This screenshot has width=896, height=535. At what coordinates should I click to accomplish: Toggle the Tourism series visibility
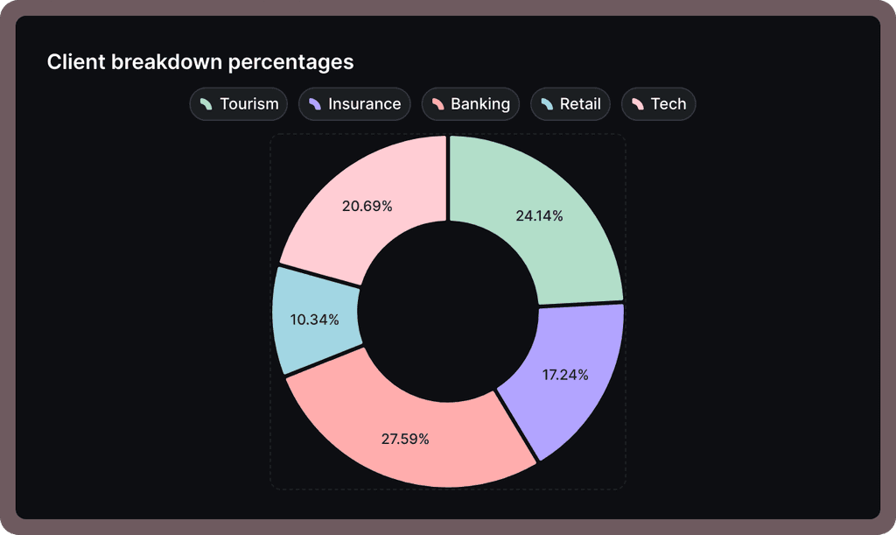pos(238,103)
